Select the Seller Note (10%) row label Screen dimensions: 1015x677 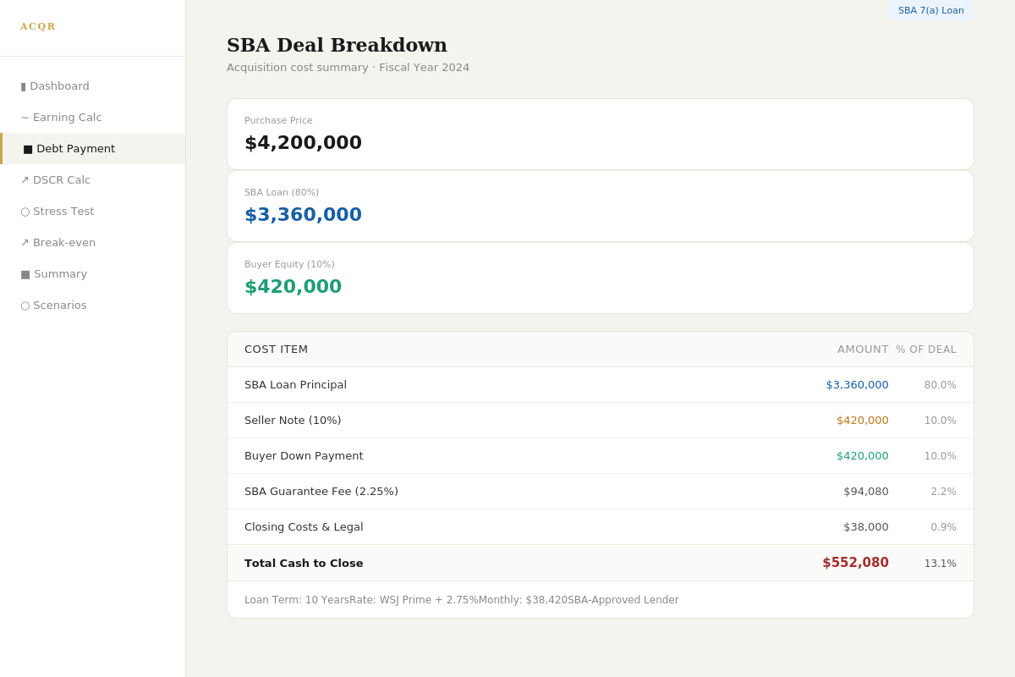[x=293, y=421]
